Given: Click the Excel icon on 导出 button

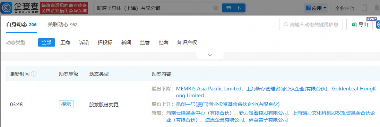Looking at the screenshot, I should 355,25.
